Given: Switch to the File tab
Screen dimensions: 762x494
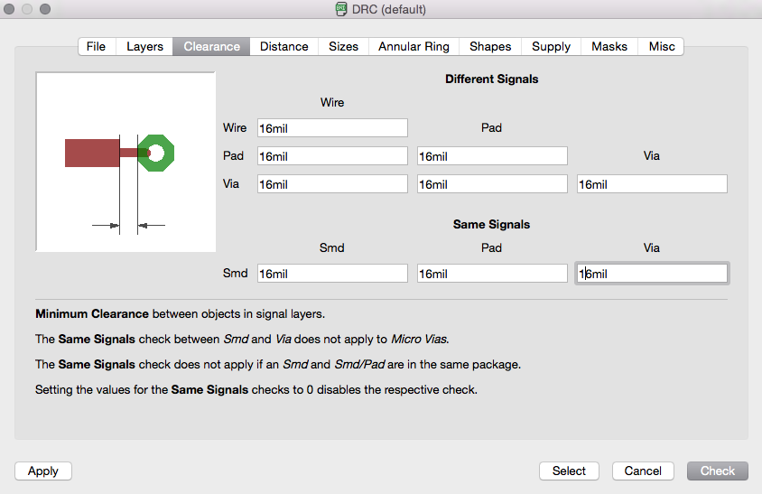Looking at the screenshot, I should [x=96, y=46].
